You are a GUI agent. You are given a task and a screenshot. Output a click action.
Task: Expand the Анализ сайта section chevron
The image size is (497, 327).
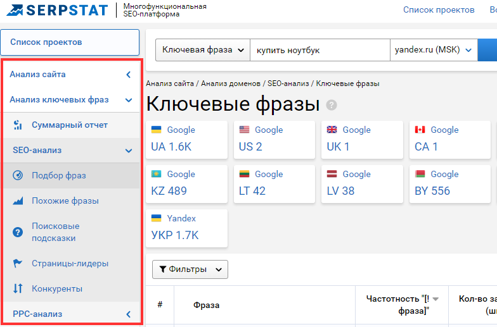(128, 75)
